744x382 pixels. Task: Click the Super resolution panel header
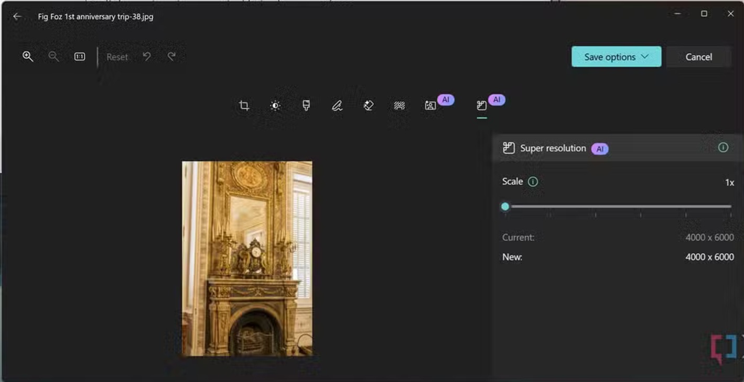click(x=618, y=148)
